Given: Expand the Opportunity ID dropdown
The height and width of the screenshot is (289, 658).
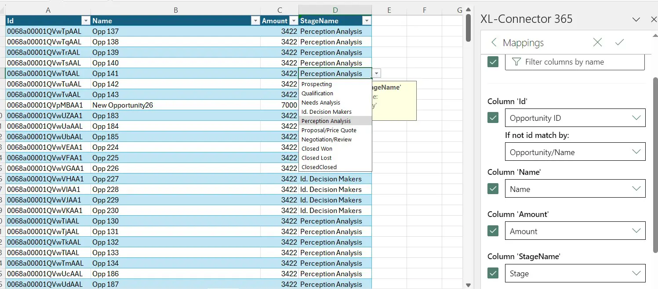Looking at the screenshot, I should point(575,118).
